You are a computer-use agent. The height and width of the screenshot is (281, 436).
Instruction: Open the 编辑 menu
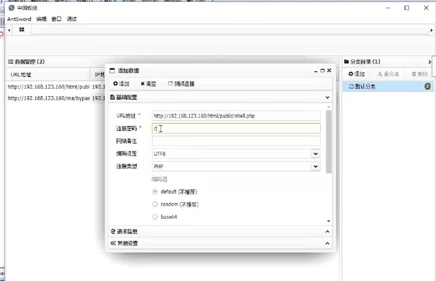(41, 19)
